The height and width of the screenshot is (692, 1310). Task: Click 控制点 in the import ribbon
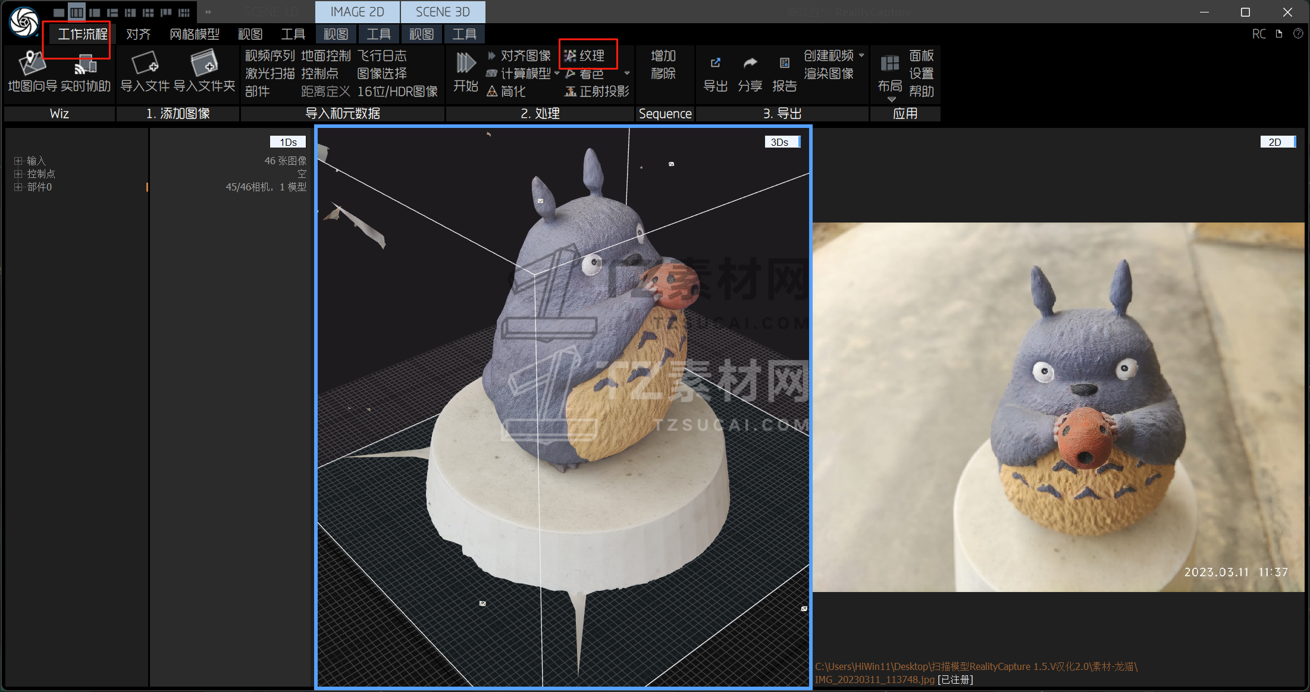point(319,74)
